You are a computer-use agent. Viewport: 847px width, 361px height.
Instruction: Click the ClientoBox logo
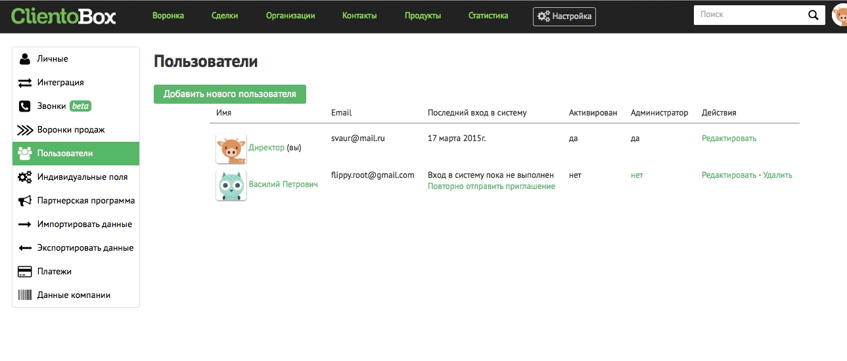tap(63, 16)
